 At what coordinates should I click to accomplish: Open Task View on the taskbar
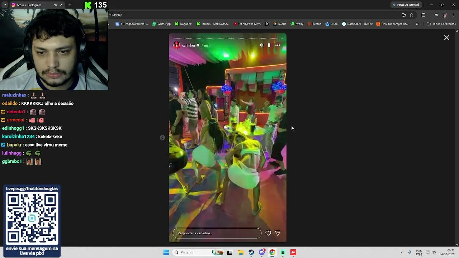click(x=229, y=252)
